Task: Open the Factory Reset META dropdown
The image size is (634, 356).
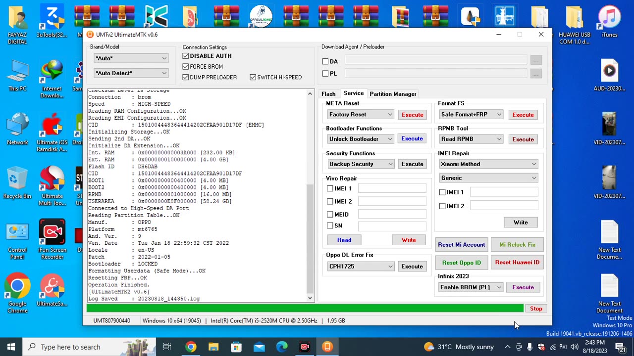Action: tap(361, 114)
